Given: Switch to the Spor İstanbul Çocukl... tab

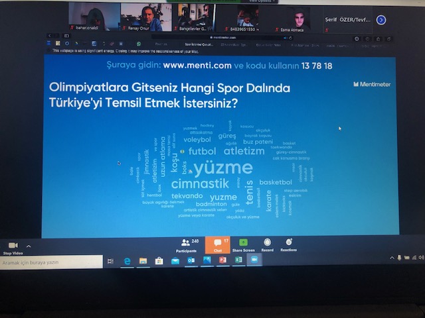Looking at the screenshot, I should click(x=199, y=44).
